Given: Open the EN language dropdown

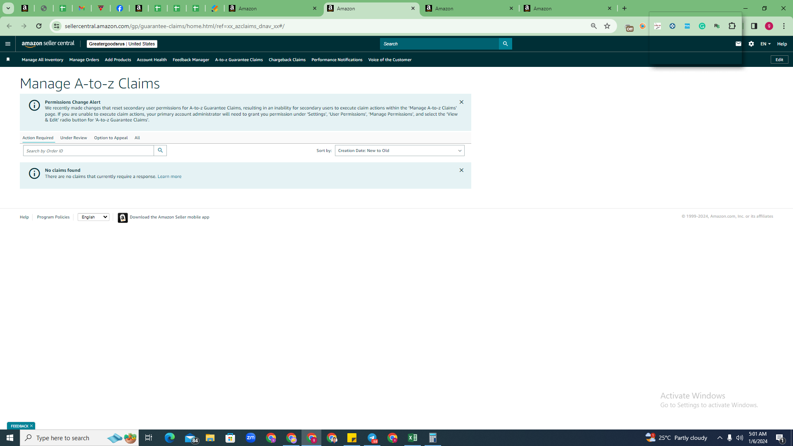Looking at the screenshot, I should click(765, 44).
